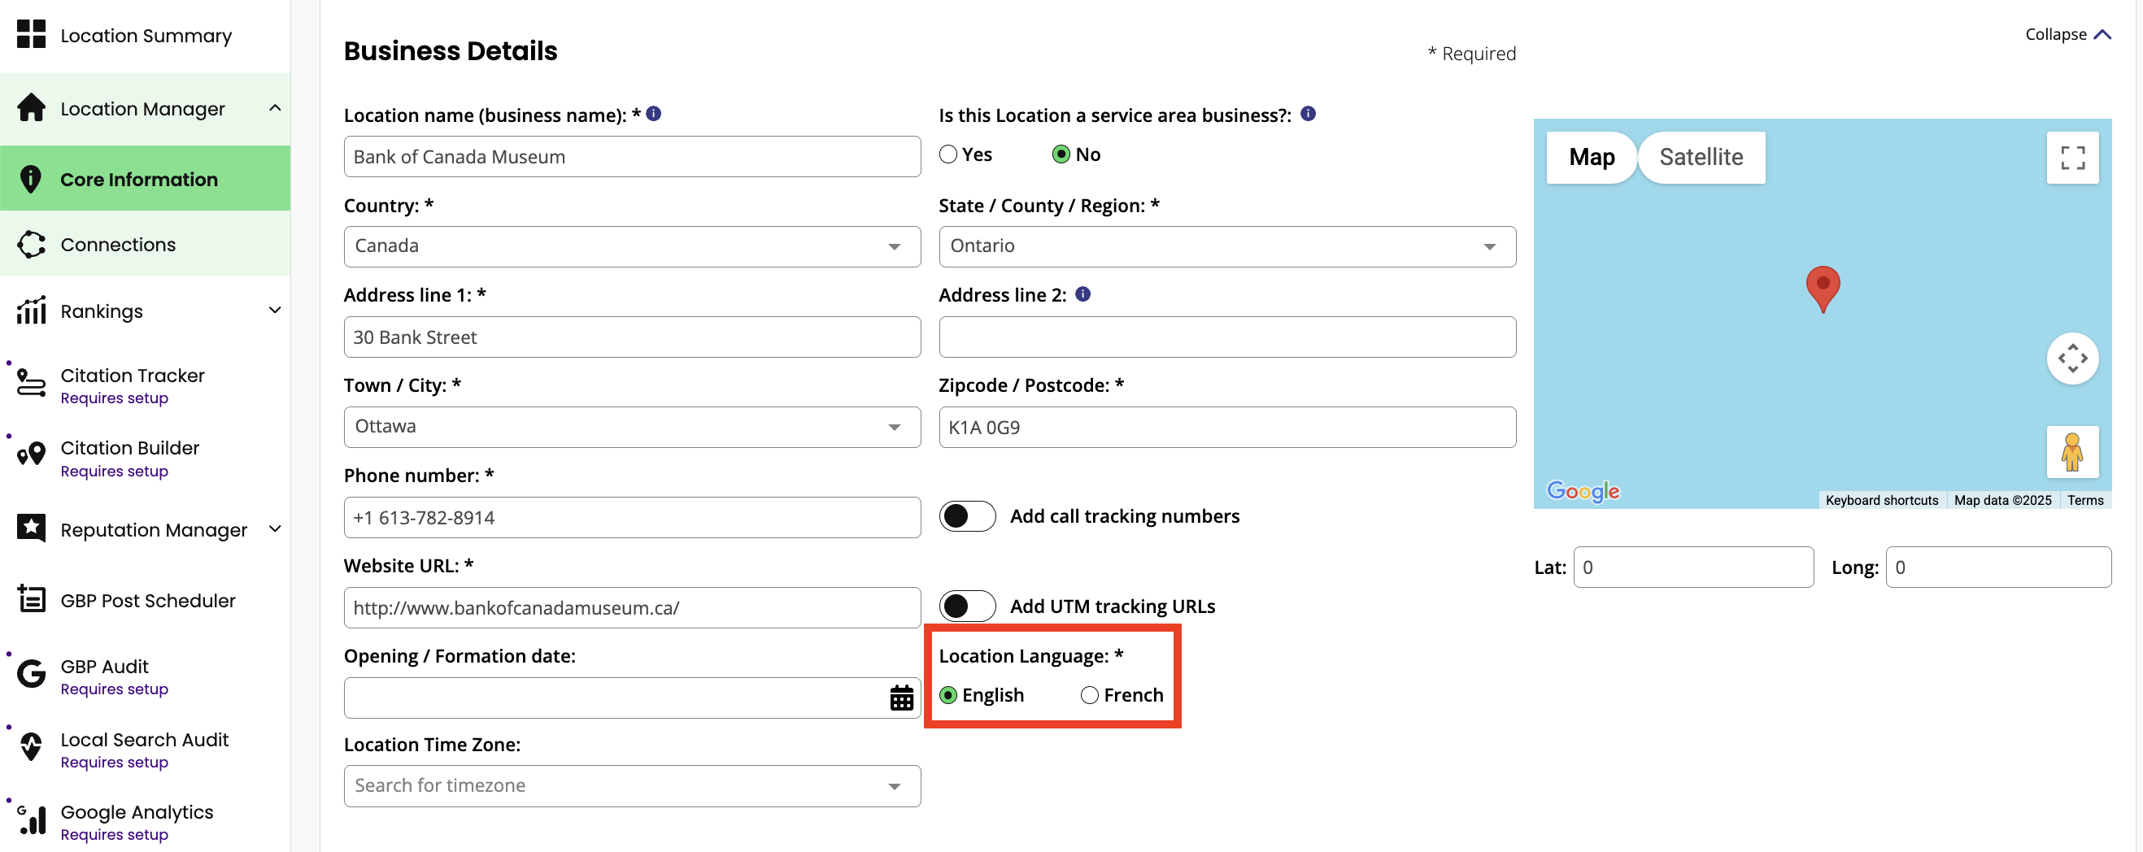Click the Website URL field

coord(632,607)
